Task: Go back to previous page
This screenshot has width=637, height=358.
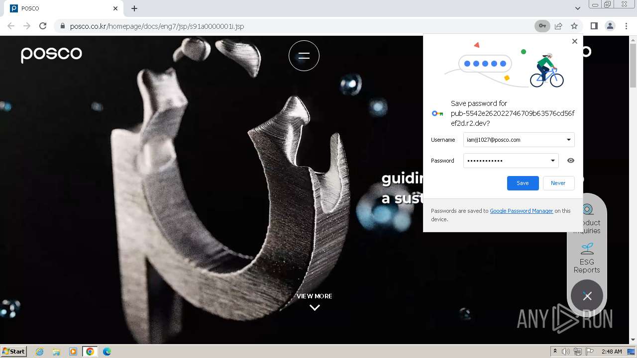Action: click(11, 26)
